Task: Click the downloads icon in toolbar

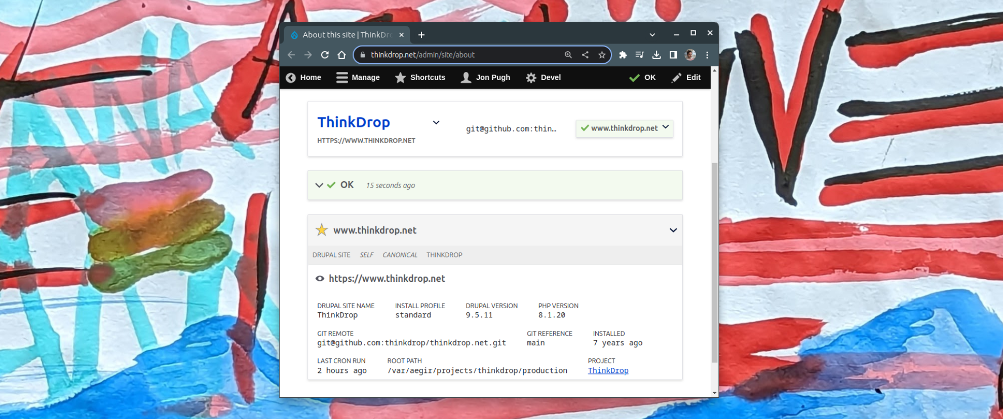Action: pyautogui.click(x=657, y=55)
